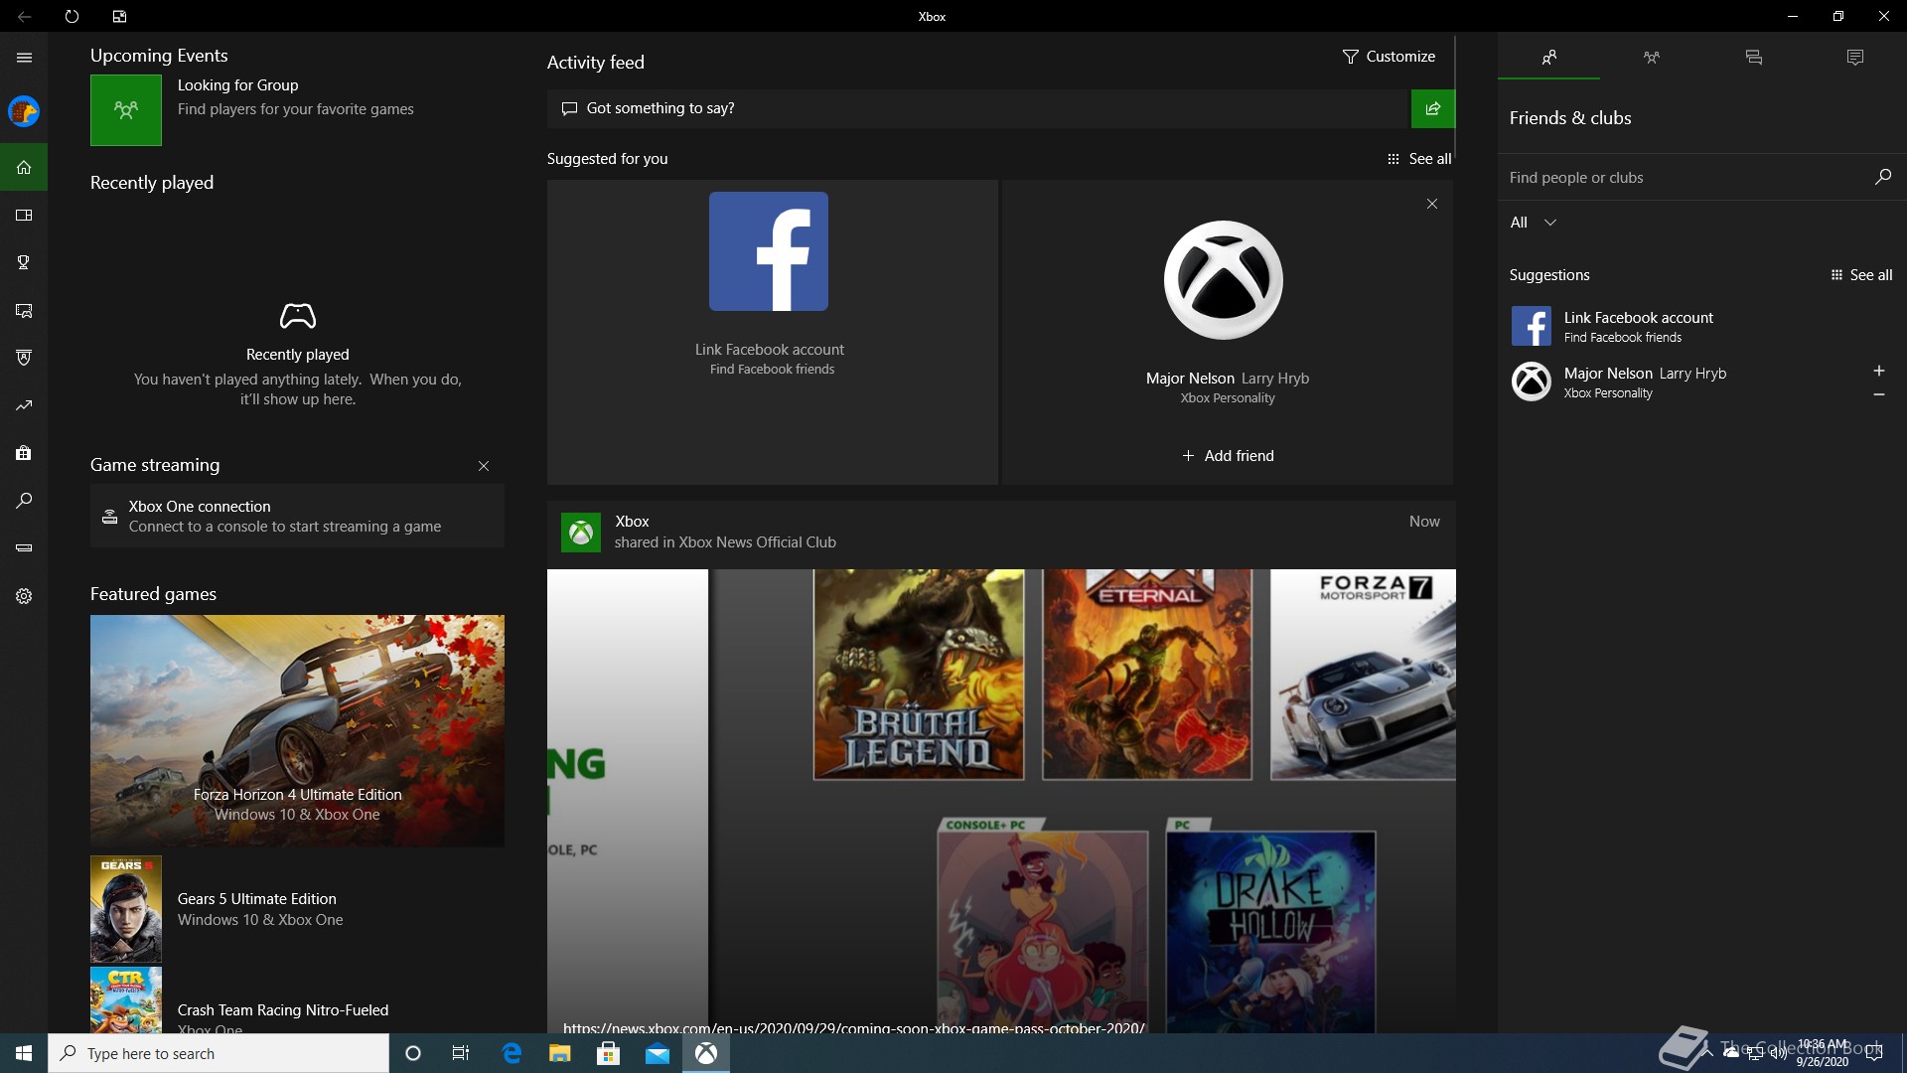Launch Microsoft Edge from the taskbar
This screenshot has height=1073, width=1907.
[x=512, y=1053]
